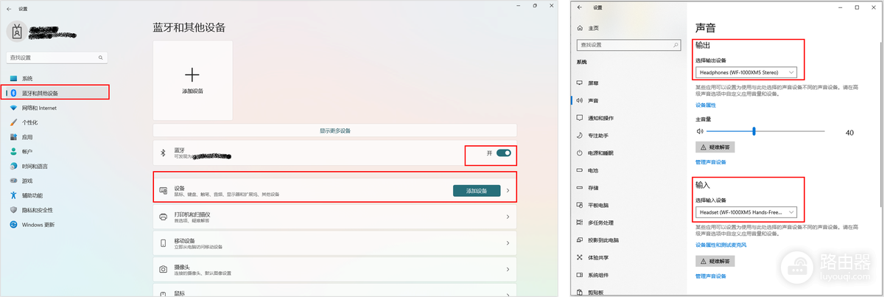Open 设备属性和测试麦克风 link
Viewport: 884px width, 297px height.
tap(721, 245)
